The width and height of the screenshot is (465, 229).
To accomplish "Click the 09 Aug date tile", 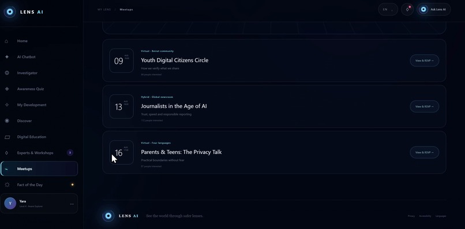I will tap(121, 61).
